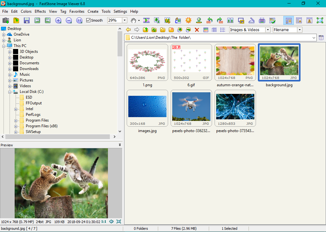Screen dimensions: 326x232
Task: Switch to thumbnails view icon
Action: [x=206, y=30]
